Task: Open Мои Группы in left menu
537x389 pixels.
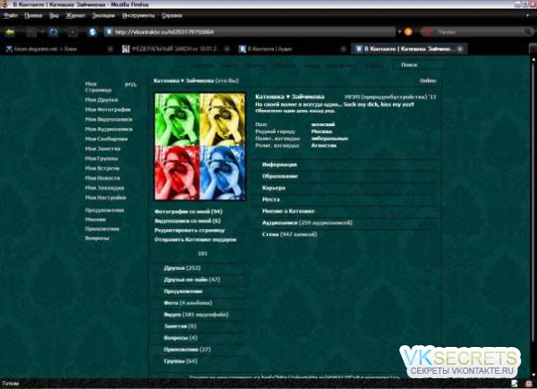Action: pyautogui.click(x=101, y=158)
